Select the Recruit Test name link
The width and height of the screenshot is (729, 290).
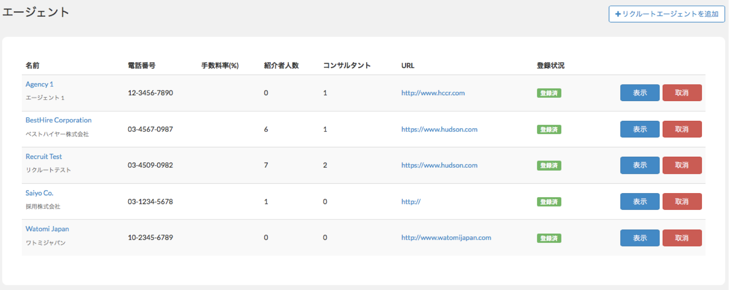coord(43,156)
